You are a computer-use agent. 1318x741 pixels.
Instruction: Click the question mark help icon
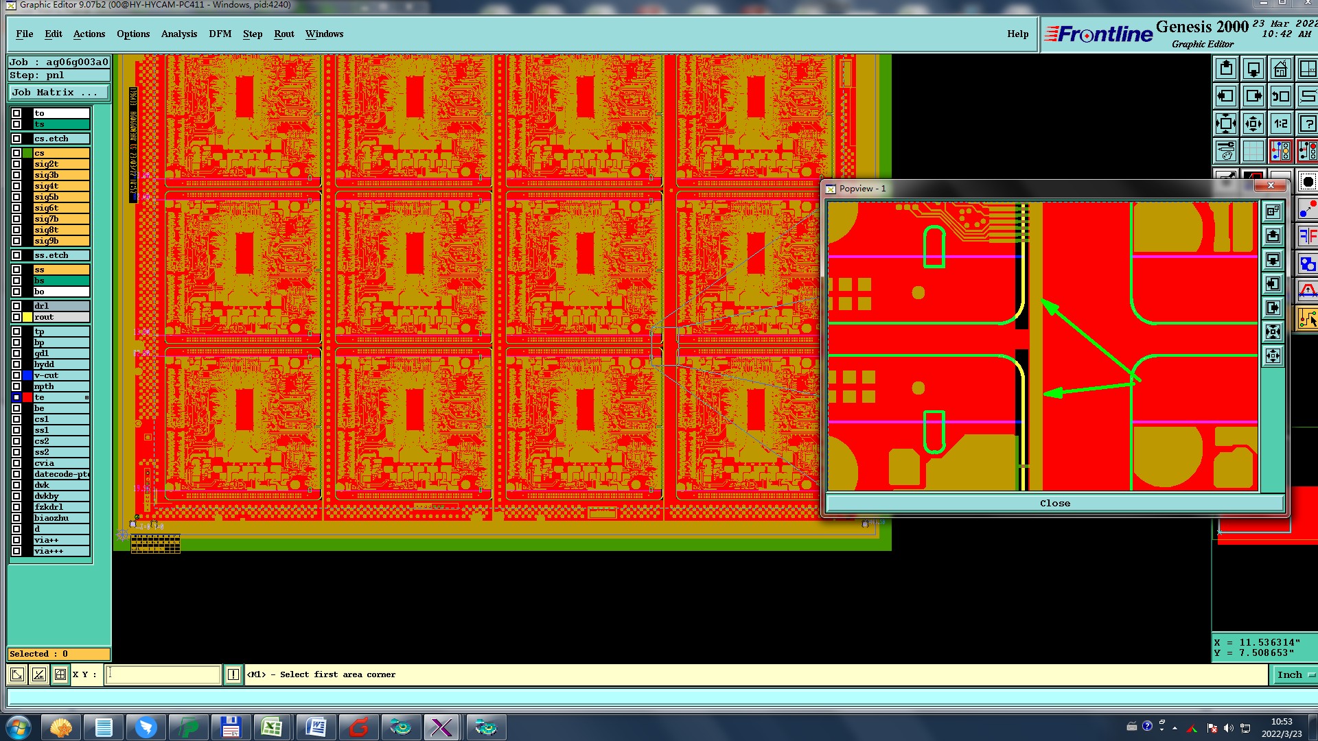click(x=1308, y=124)
